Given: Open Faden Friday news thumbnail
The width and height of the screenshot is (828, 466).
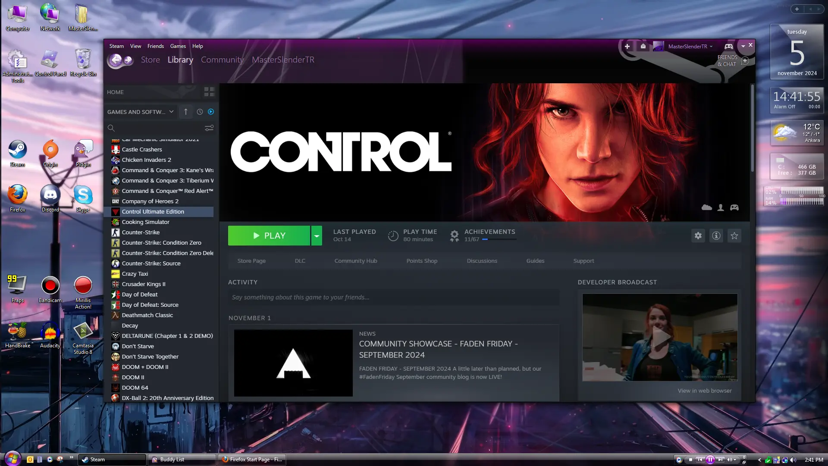Looking at the screenshot, I should coord(293,363).
